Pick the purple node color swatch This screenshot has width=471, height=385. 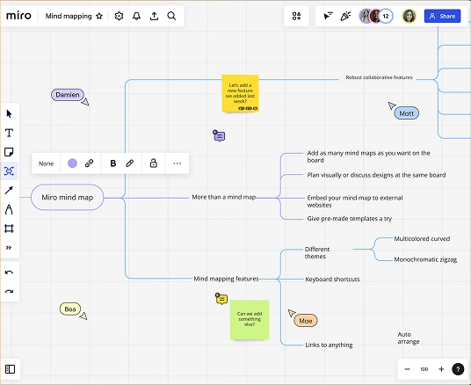[72, 163]
